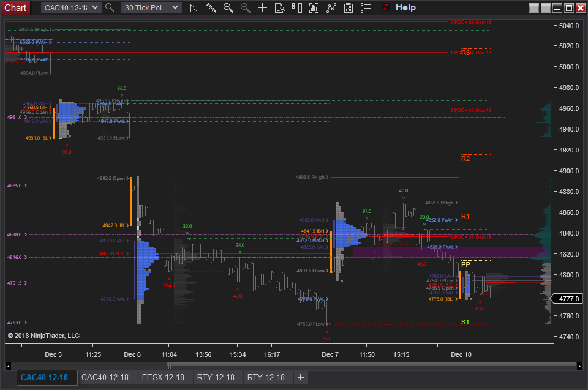
Task: Click the scrollbar right arrow
Action: tap(580, 366)
